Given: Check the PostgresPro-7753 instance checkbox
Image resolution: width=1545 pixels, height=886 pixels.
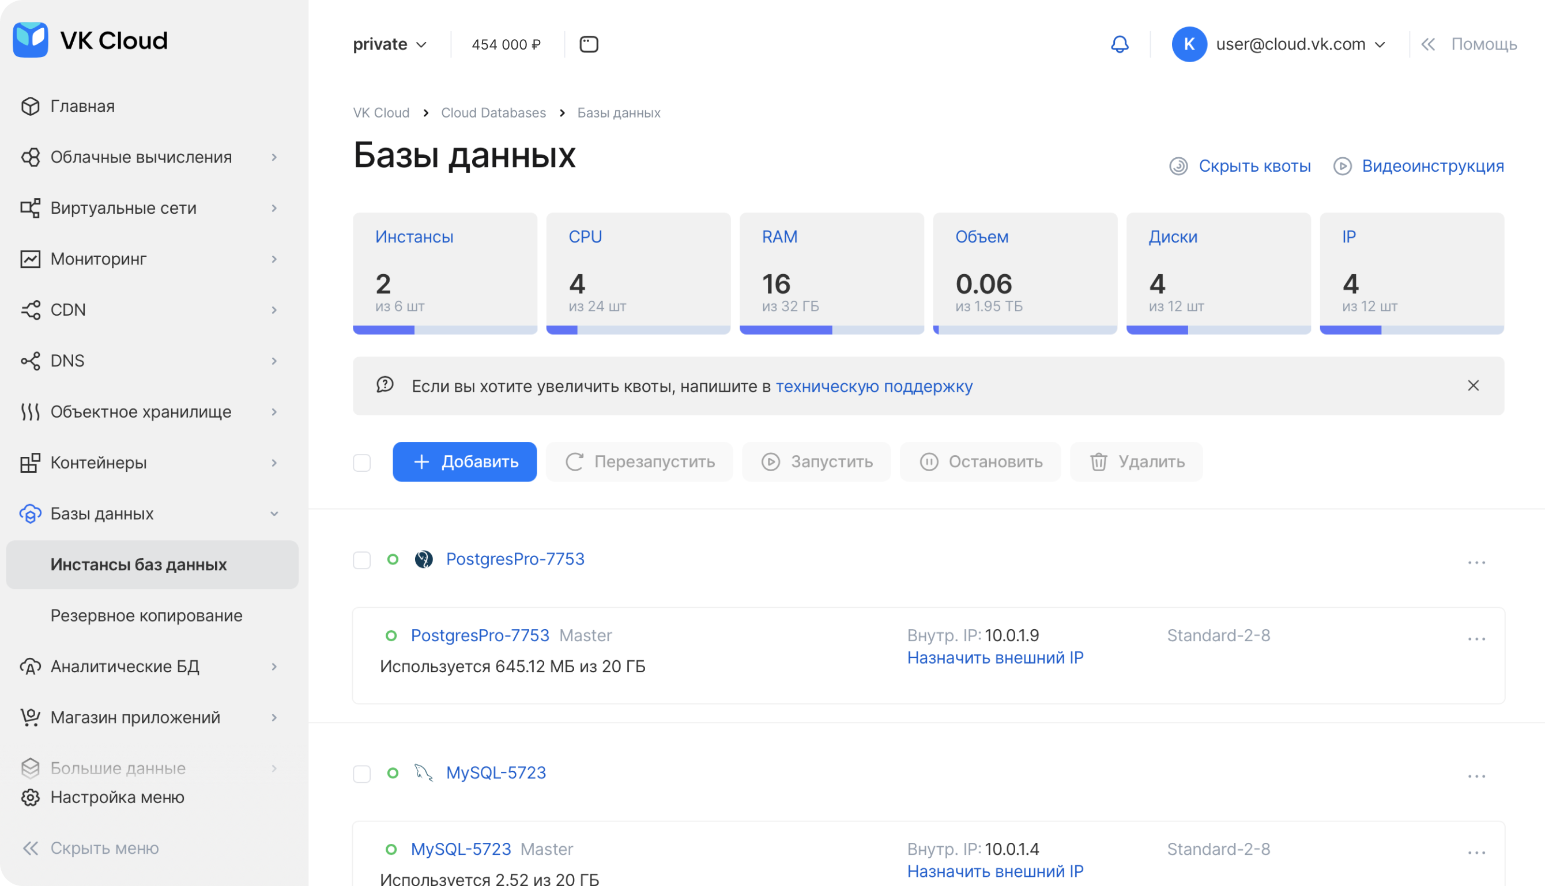Looking at the screenshot, I should 361,560.
